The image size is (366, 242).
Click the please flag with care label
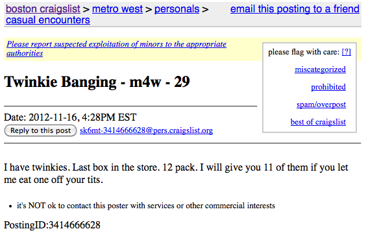pos(304,52)
